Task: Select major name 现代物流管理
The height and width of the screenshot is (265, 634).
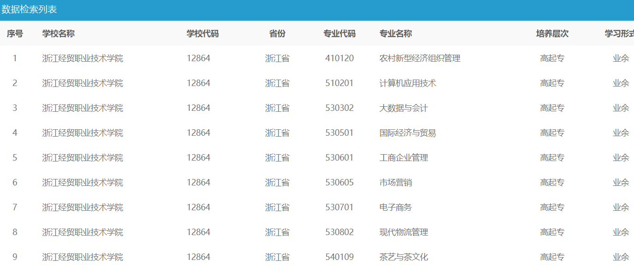Action: pos(403,232)
